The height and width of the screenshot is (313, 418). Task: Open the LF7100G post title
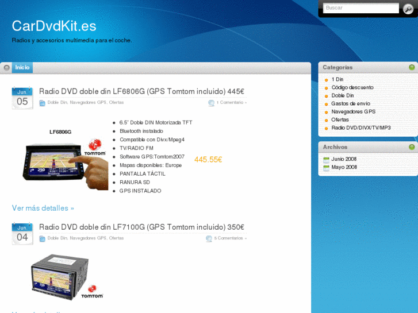point(141,227)
